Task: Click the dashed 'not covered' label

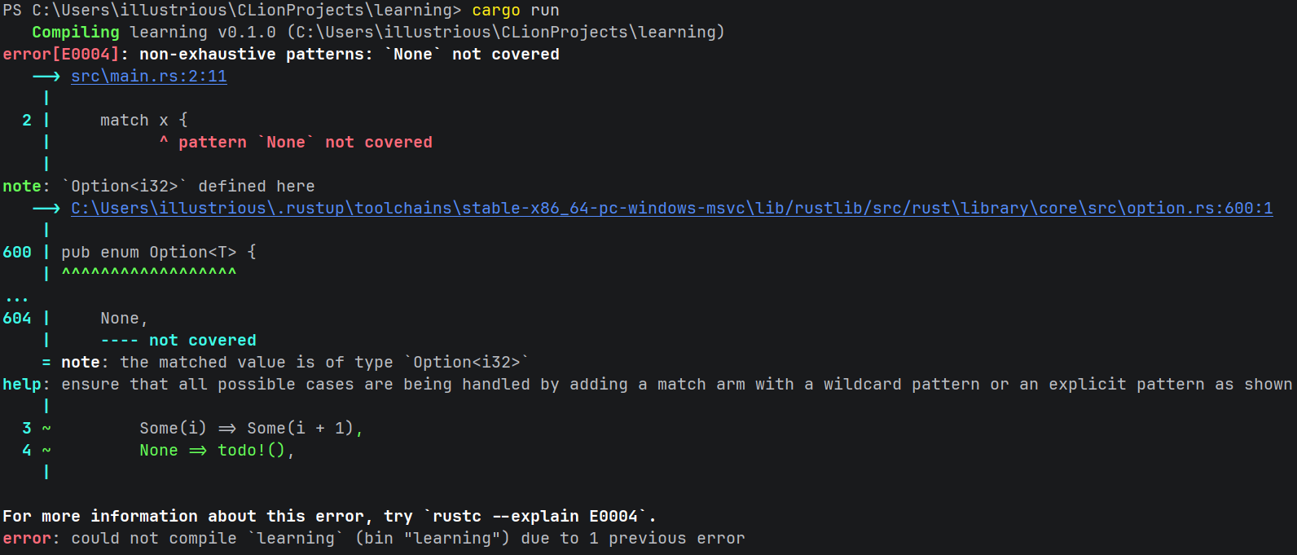Action: [178, 340]
